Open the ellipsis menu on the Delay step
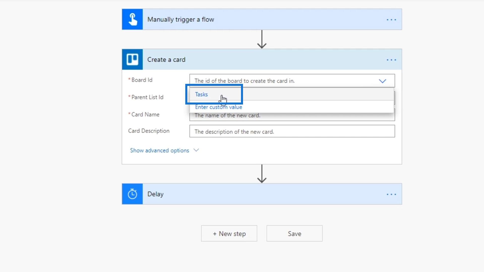484x272 pixels. point(391,194)
